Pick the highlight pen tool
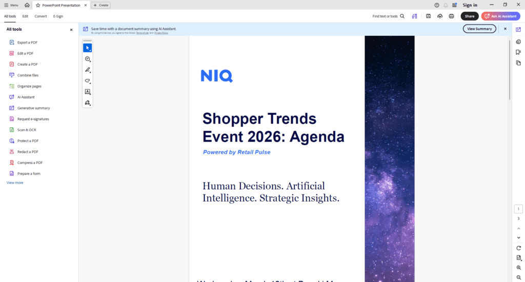The image size is (525, 282). (88, 70)
